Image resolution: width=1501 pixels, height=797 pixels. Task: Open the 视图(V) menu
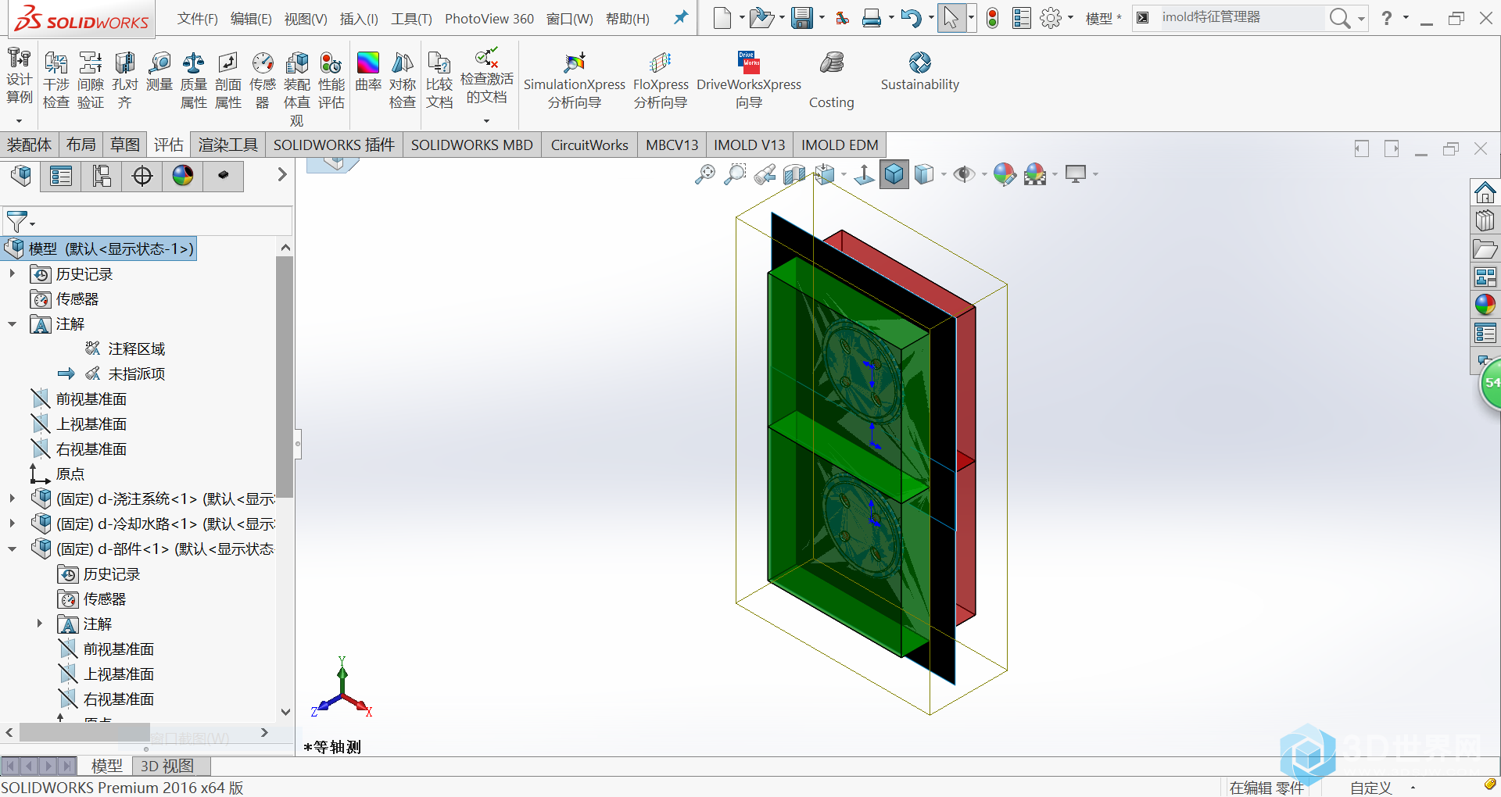tap(306, 19)
